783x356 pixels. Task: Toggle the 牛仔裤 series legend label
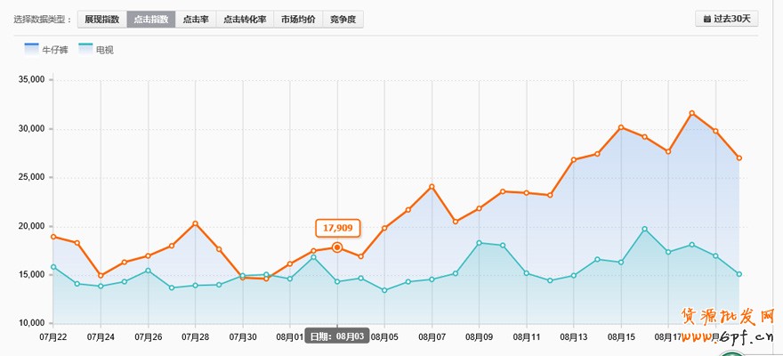coord(55,50)
